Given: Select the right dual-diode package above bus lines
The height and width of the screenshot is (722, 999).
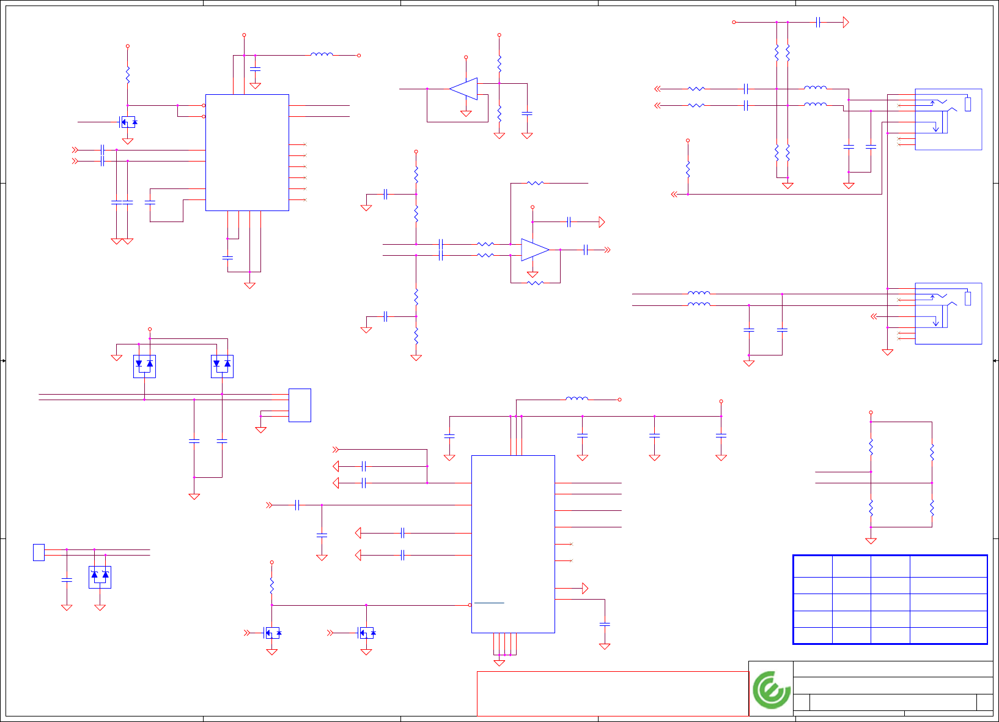Looking at the screenshot, I should click(222, 366).
